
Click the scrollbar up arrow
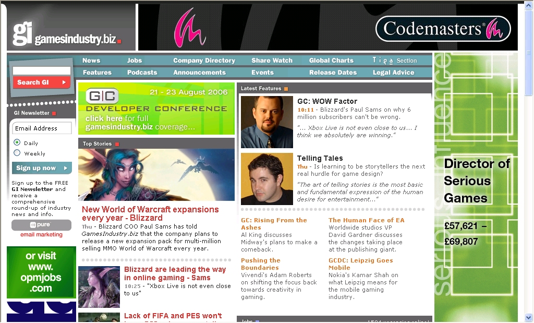(529, 6)
